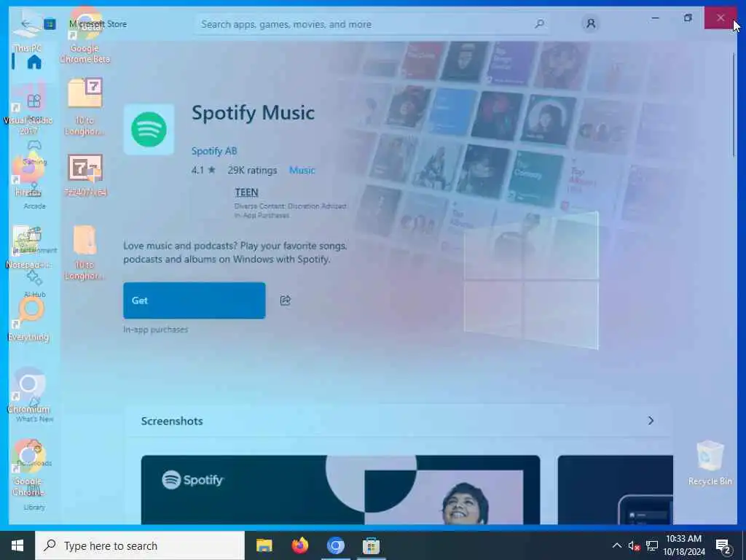Click the Spotify app logo tile

click(149, 129)
